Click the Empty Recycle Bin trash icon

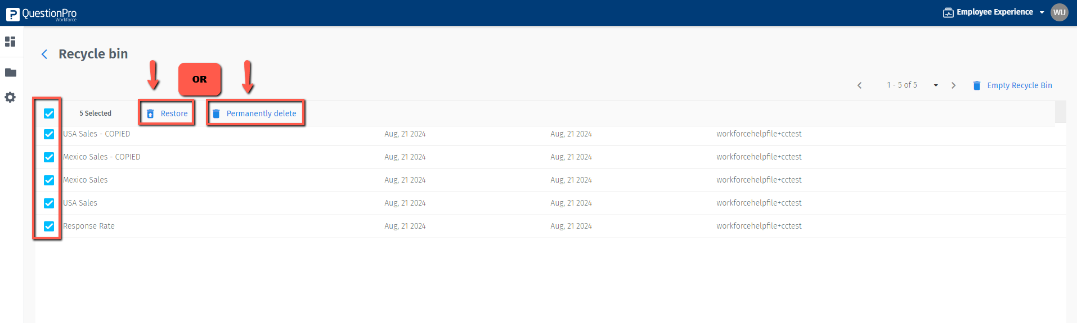click(x=977, y=85)
